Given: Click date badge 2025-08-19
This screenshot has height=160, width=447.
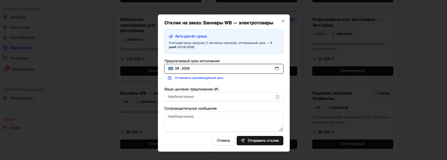Looking at the screenshot, I should [x=133, y=40].
